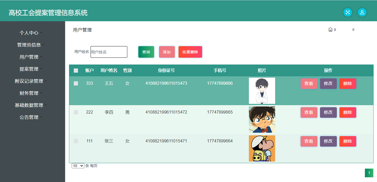Click 修改 for user 张三
This screenshot has width=377, height=182.
[328, 141]
